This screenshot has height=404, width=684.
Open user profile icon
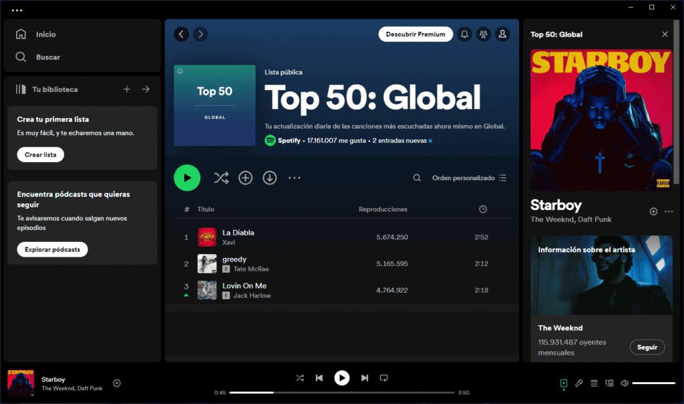click(502, 34)
